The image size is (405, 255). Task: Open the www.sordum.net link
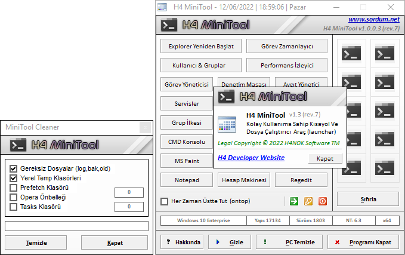tap(374, 19)
